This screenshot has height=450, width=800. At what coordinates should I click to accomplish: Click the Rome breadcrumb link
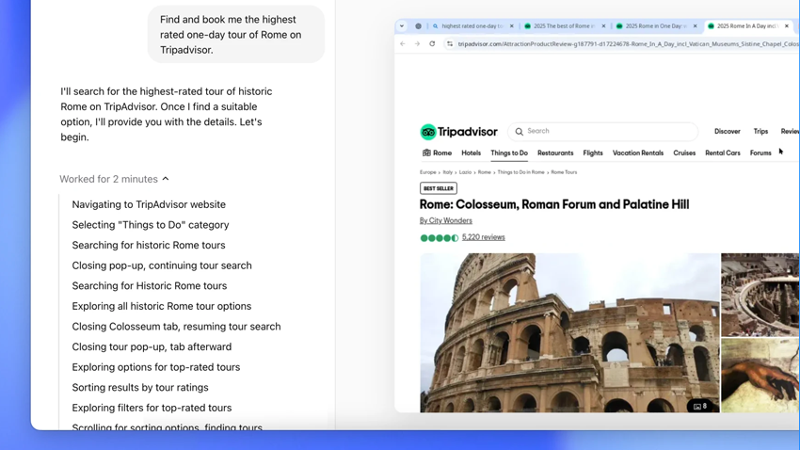(484, 172)
